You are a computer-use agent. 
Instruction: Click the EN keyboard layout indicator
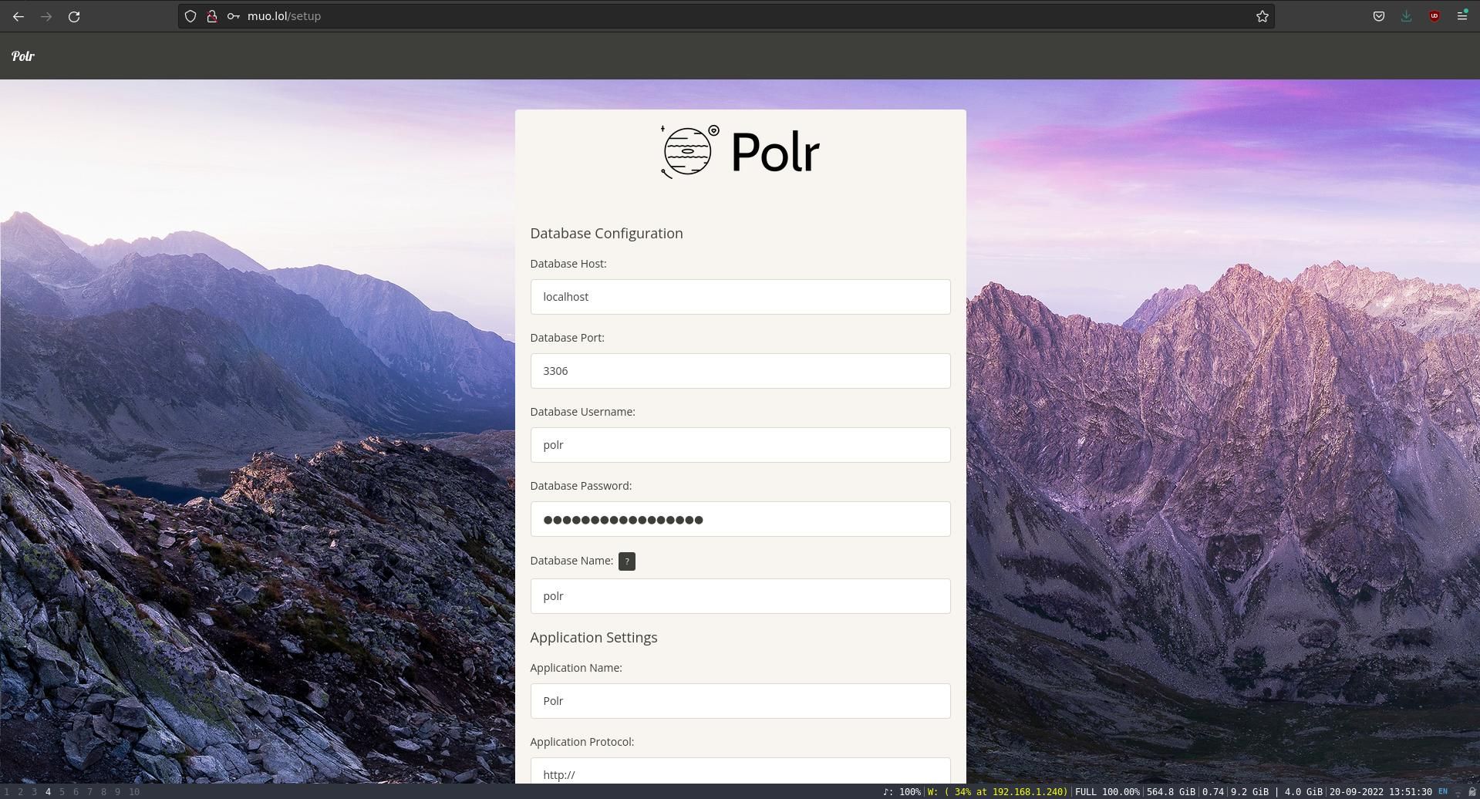click(x=1443, y=791)
